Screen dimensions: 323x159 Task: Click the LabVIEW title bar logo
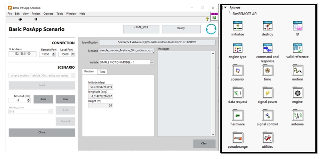[10, 8]
